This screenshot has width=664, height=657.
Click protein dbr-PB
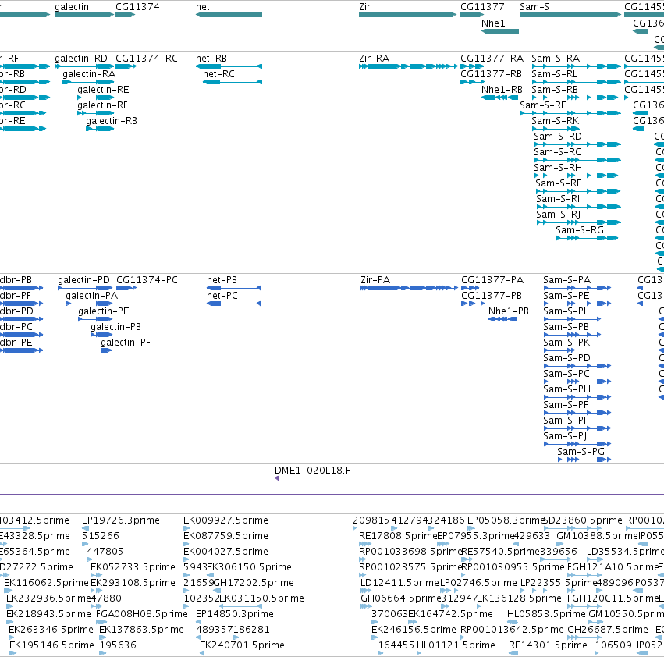pyautogui.click(x=21, y=288)
